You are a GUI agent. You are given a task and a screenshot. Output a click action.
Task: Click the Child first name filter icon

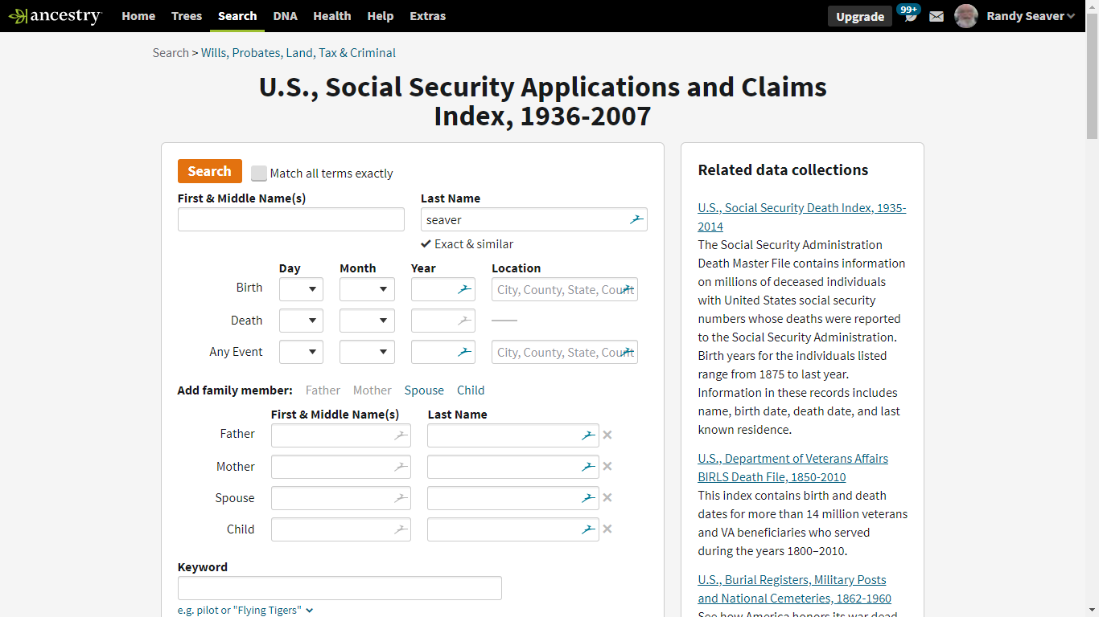click(400, 529)
